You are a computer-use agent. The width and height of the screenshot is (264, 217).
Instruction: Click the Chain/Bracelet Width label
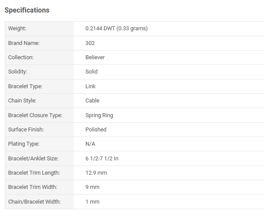[x=35, y=201]
